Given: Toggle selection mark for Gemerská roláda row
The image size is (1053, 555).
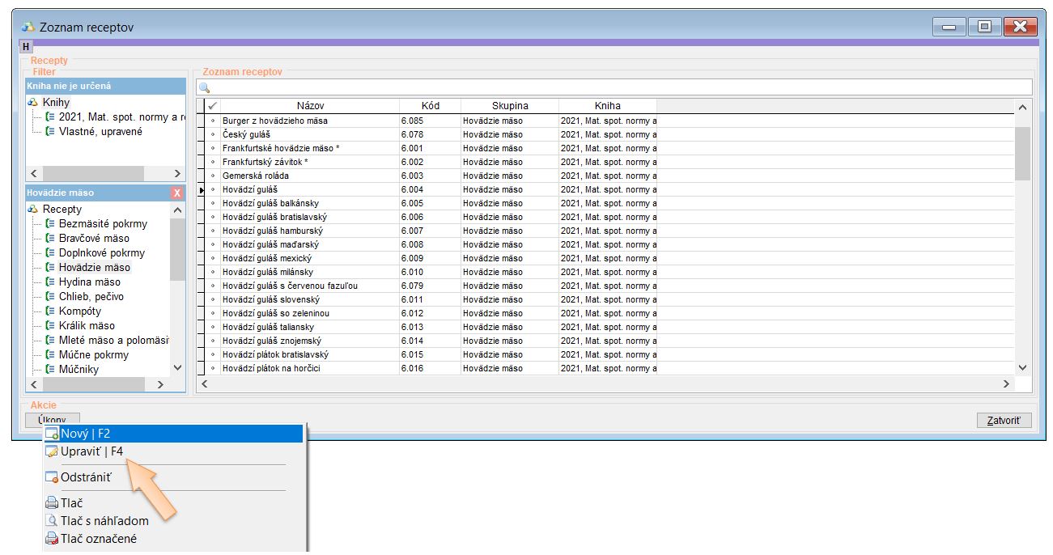Looking at the screenshot, I should point(213,176).
